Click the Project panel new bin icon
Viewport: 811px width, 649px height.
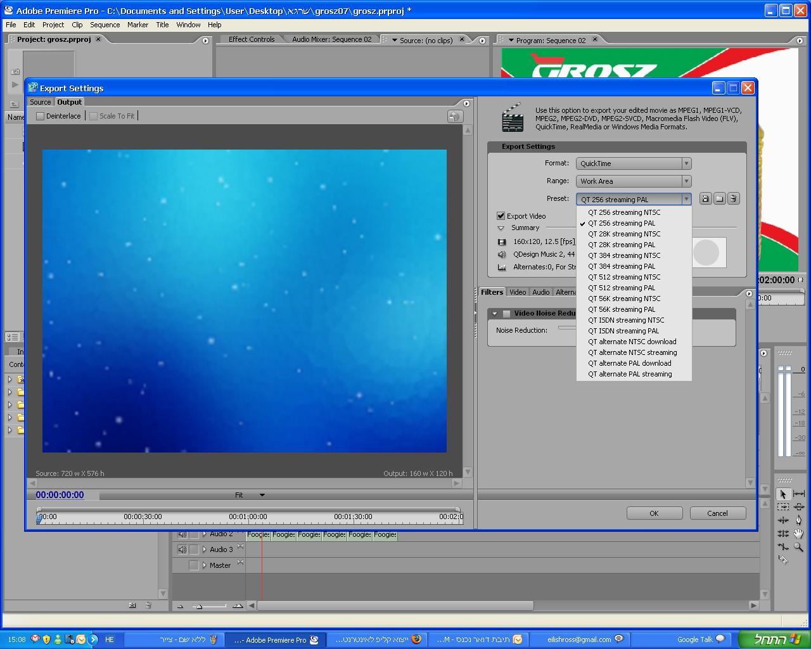click(x=132, y=605)
